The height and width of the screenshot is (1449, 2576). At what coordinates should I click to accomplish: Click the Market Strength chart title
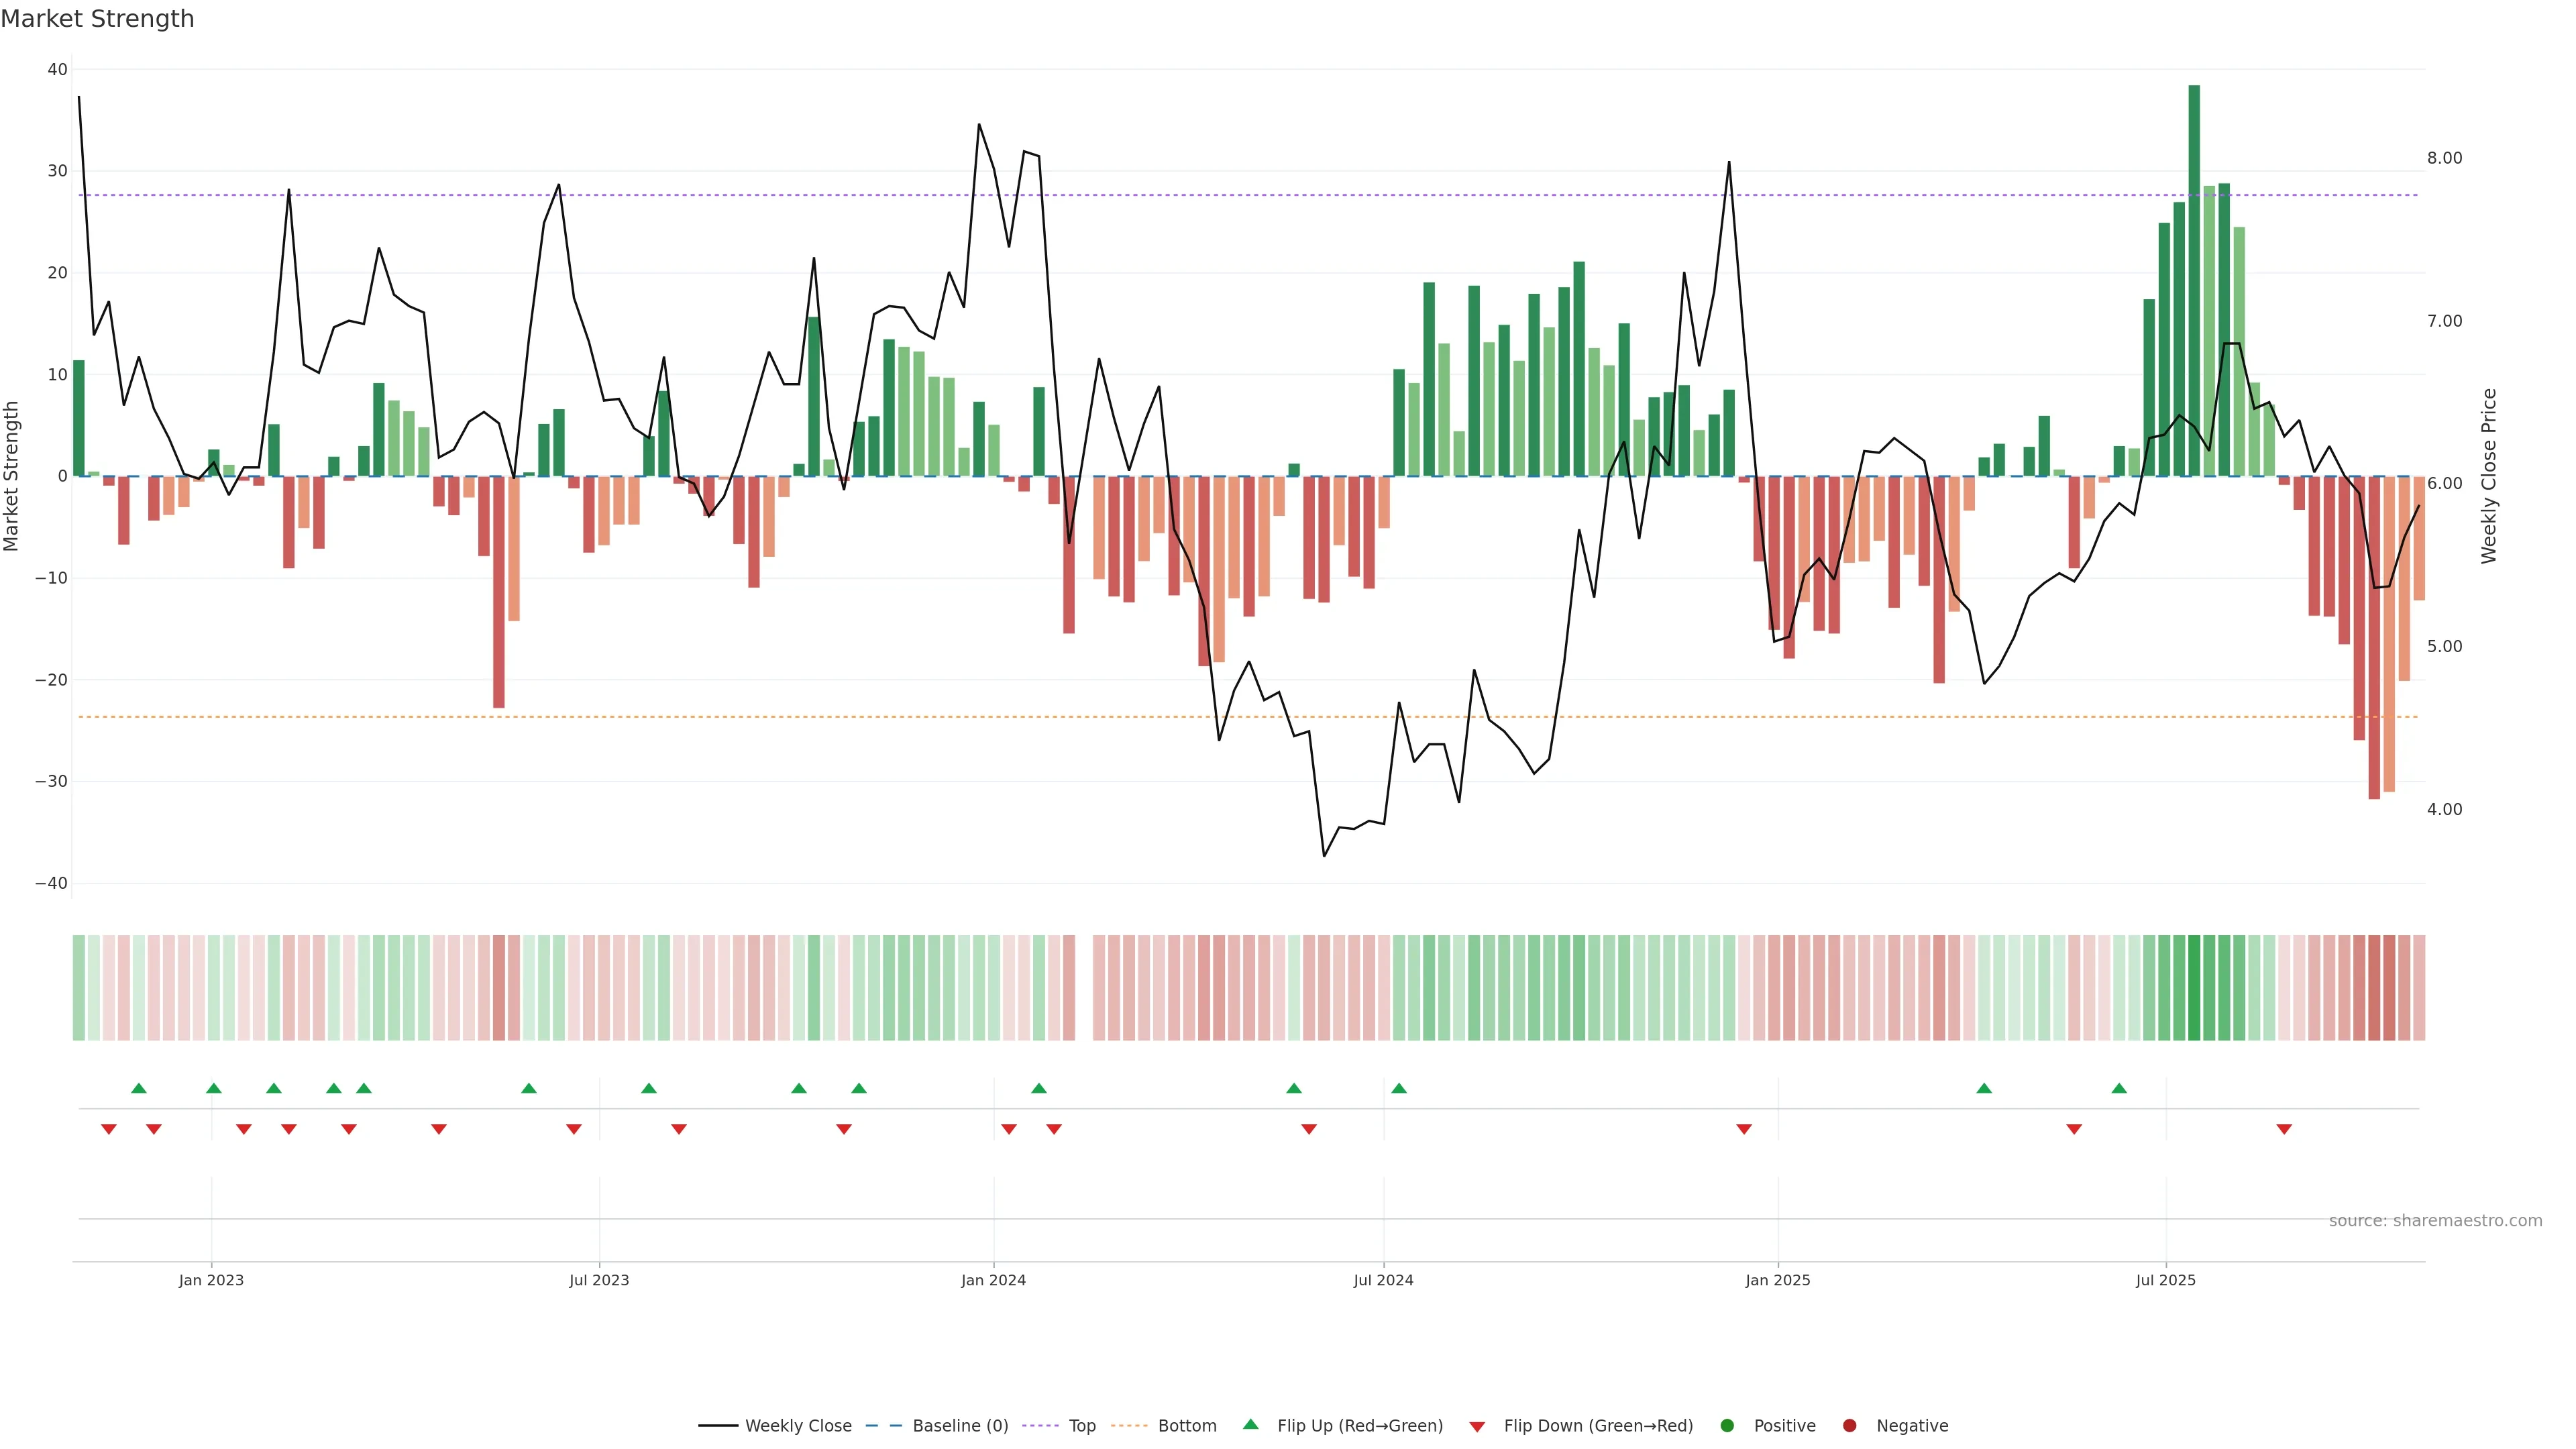point(97,19)
